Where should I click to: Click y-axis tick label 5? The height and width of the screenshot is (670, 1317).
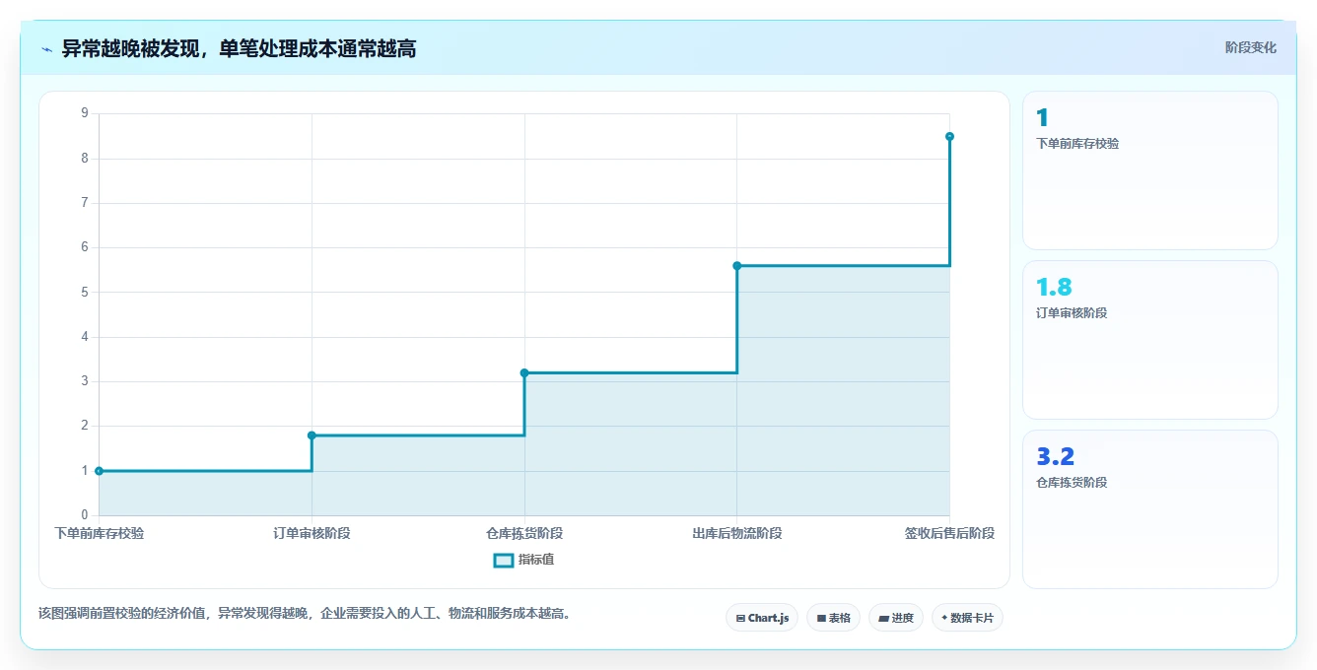pyautogui.click(x=85, y=293)
